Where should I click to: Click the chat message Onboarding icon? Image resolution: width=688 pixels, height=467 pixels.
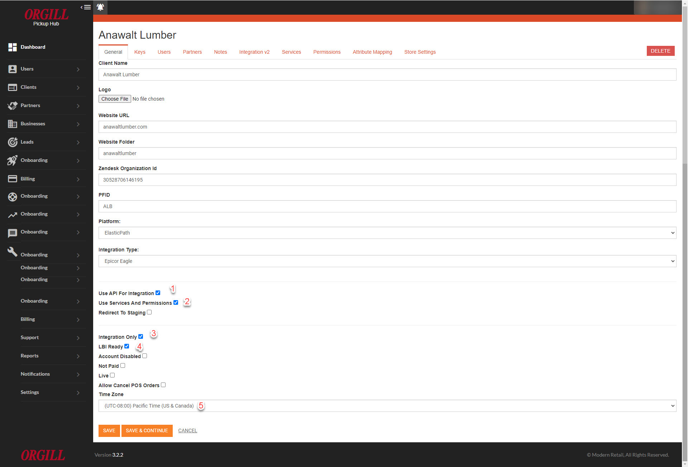point(13,233)
